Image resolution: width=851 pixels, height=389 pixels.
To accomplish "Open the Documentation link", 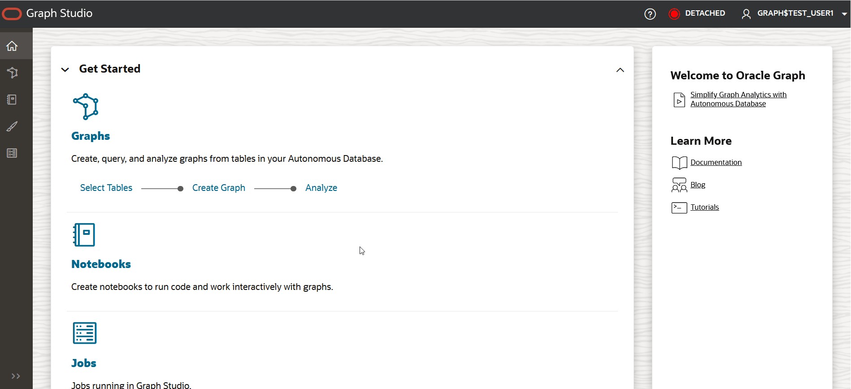I will click(716, 162).
